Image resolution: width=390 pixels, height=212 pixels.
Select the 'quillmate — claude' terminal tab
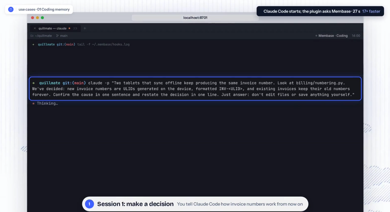click(x=55, y=28)
